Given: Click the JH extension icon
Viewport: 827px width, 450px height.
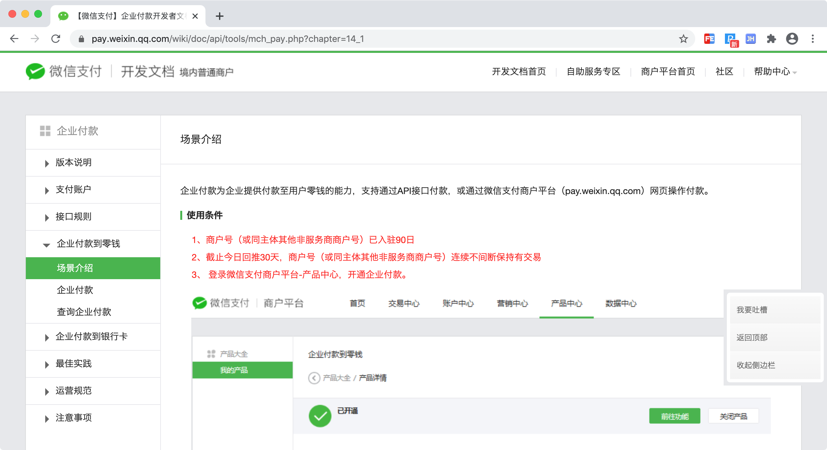Looking at the screenshot, I should pos(750,39).
